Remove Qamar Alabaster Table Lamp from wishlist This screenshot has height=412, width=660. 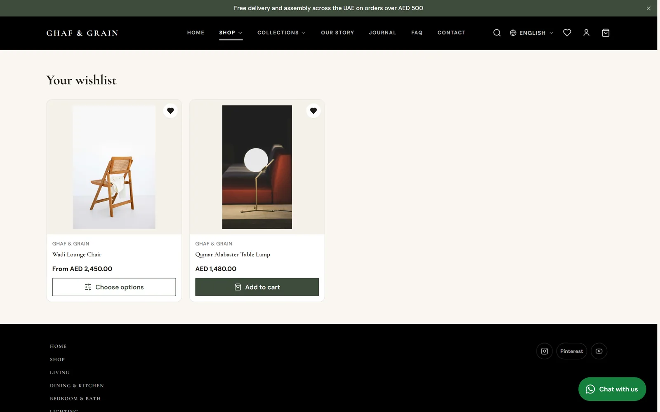tap(313, 110)
